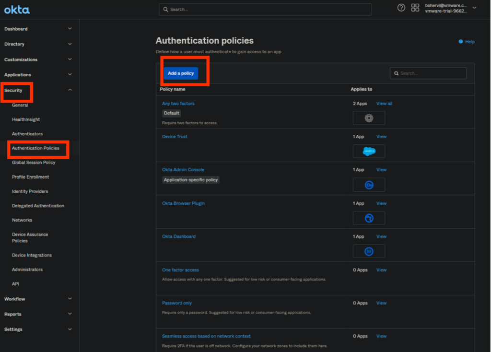Collapse the Security sidebar section
Image resolution: width=491 pixels, height=352 pixels.
(x=70, y=90)
